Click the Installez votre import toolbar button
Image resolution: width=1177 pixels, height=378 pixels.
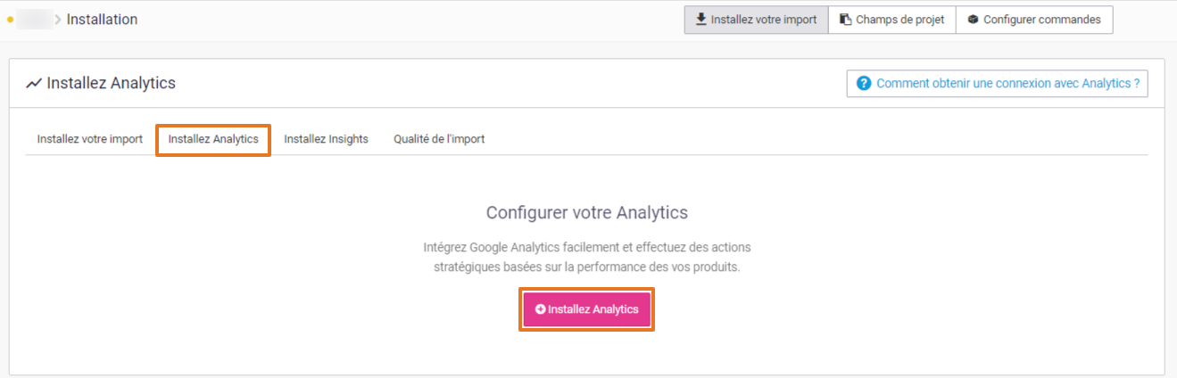(x=756, y=20)
